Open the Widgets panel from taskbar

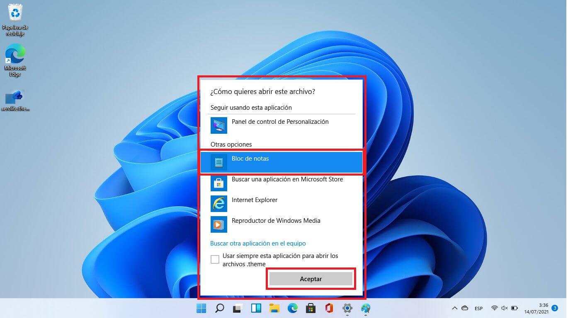coord(256,308)
